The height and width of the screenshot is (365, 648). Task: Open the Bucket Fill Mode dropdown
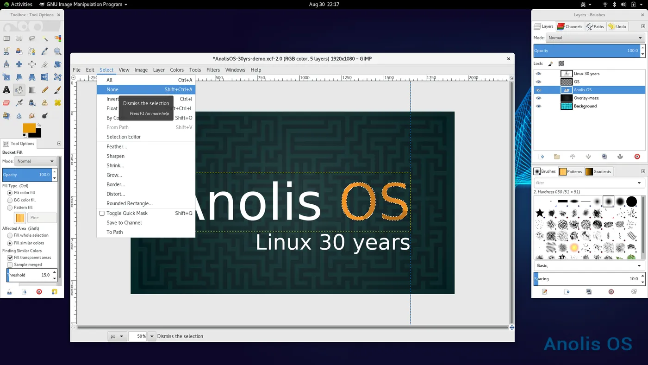36,161
